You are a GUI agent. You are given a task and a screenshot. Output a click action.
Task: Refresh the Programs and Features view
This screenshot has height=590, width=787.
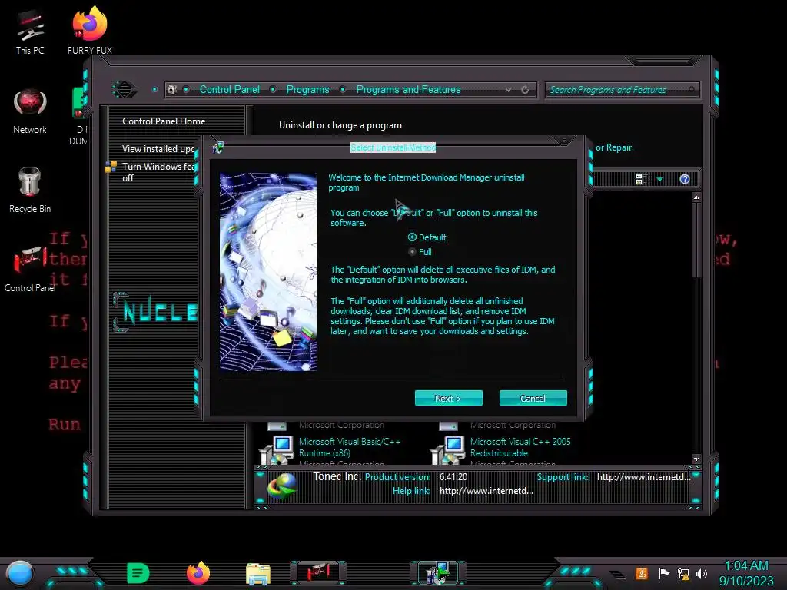525,90
